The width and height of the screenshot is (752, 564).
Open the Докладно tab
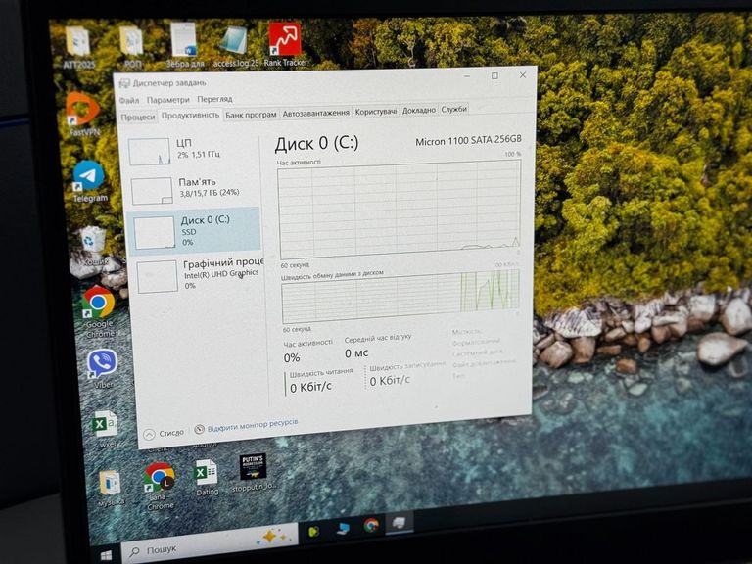pyautogui.click(x=418, y=110)
